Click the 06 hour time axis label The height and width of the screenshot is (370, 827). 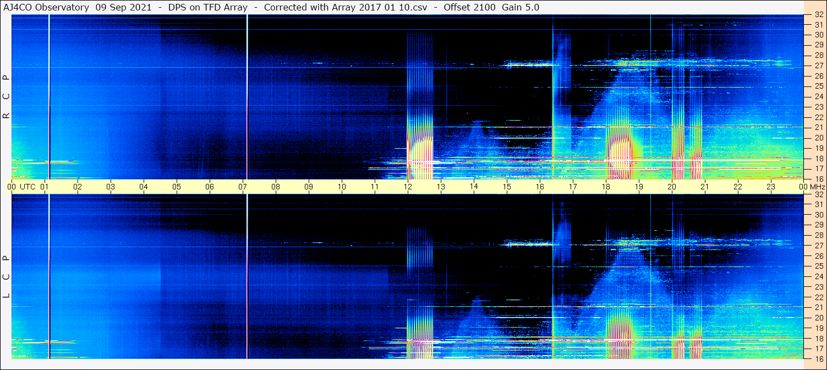click(210, 187)
